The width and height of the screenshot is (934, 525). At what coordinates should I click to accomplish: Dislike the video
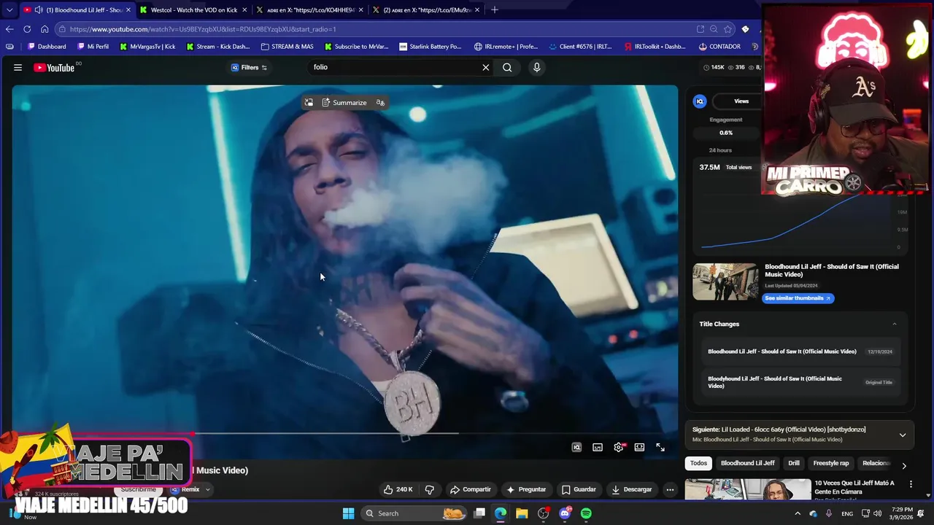pos(430,489)
